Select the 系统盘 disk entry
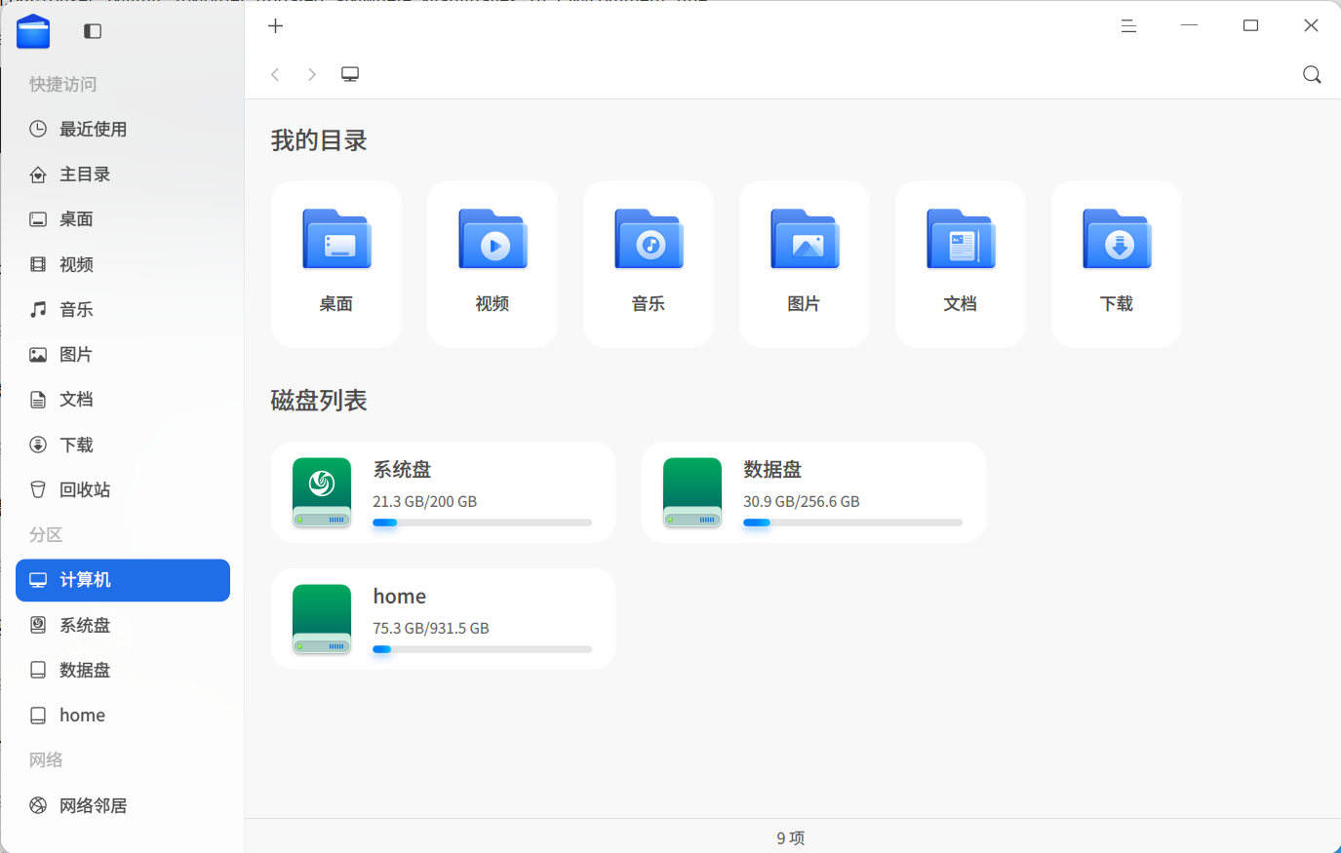 pos(444,492)
